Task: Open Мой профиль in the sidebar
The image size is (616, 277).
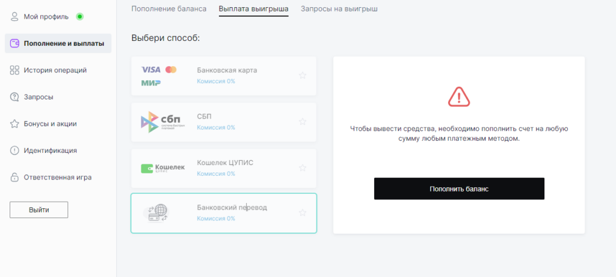Action: 46,16
